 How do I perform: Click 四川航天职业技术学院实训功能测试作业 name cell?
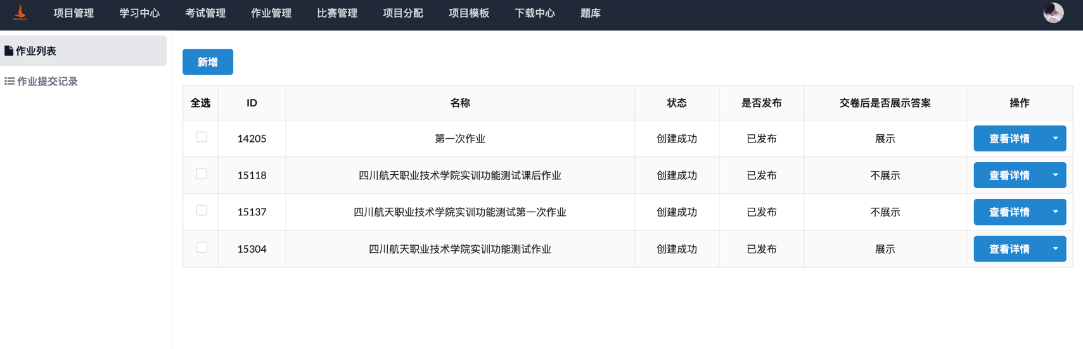(460, 249)
